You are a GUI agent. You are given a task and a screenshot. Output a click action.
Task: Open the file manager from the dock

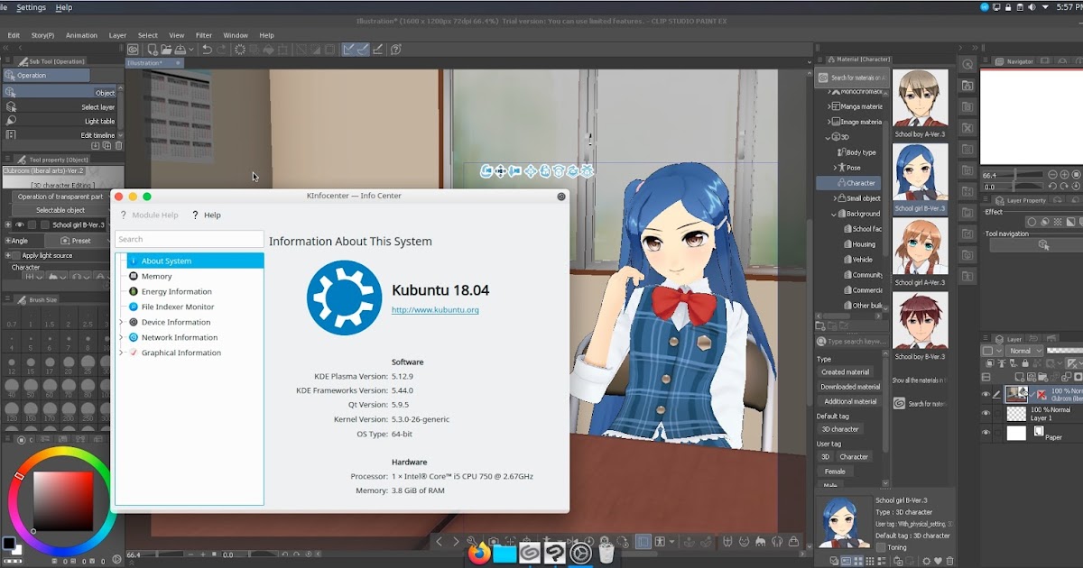click(504, 553)
